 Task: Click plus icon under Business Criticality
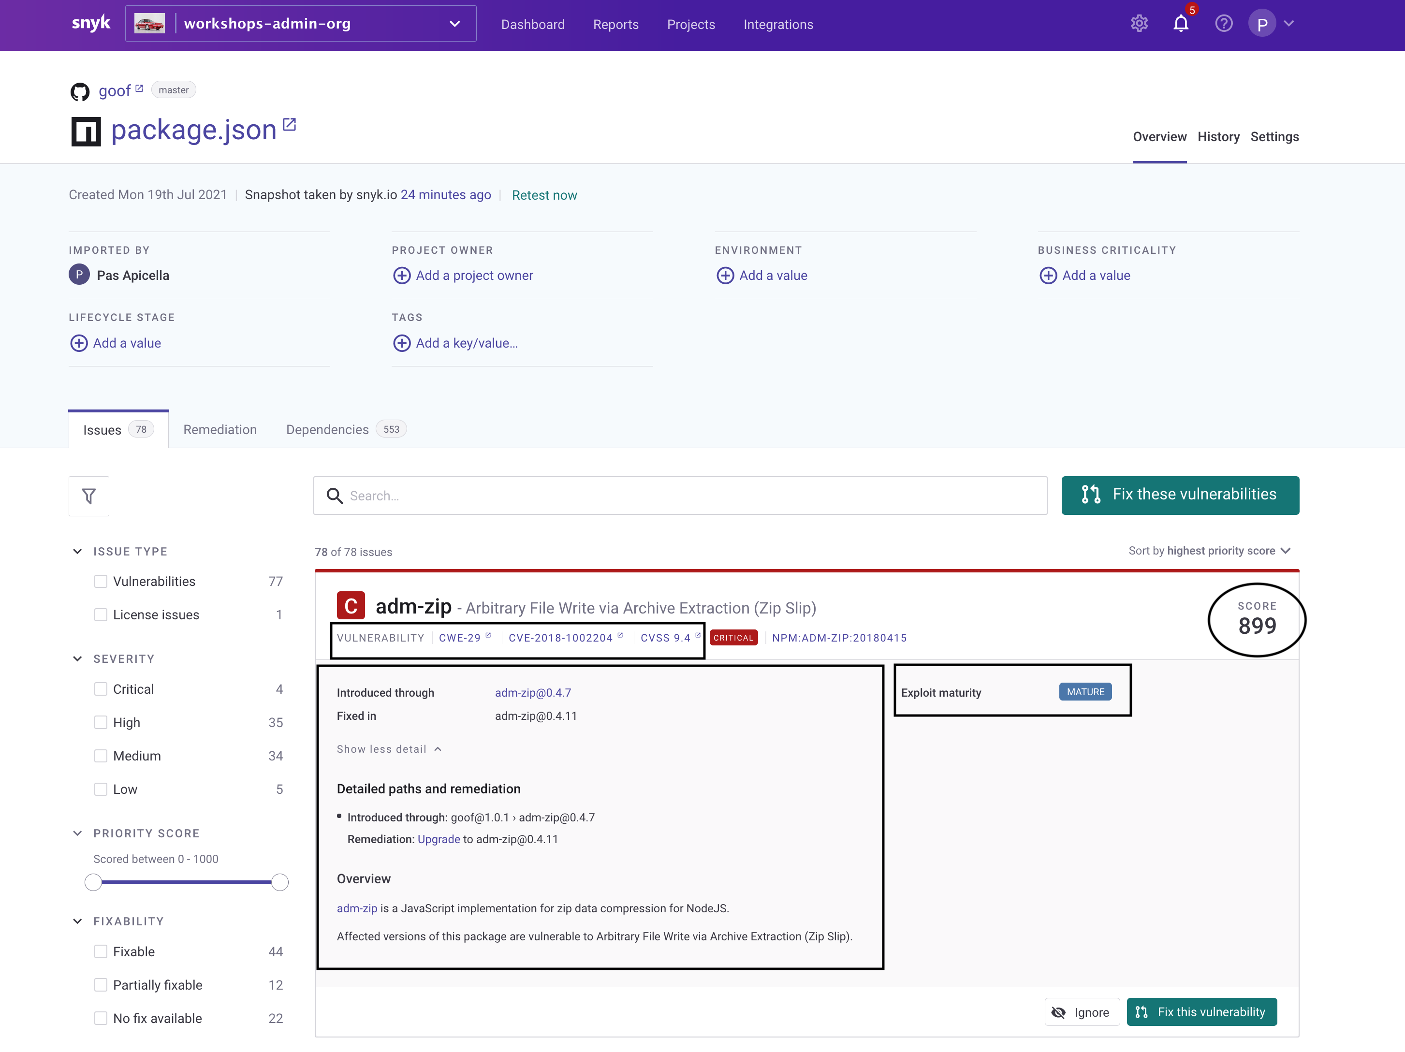point(1048,276)
